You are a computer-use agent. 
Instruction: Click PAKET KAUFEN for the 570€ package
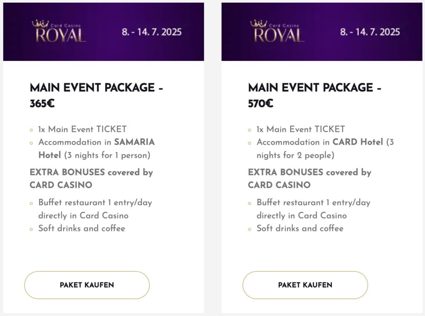(x=305, y=285)
